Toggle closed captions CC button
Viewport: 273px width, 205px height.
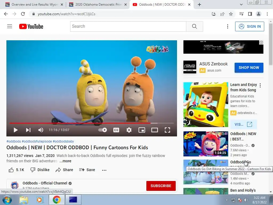pyautogui.click(x=116, y=130)
